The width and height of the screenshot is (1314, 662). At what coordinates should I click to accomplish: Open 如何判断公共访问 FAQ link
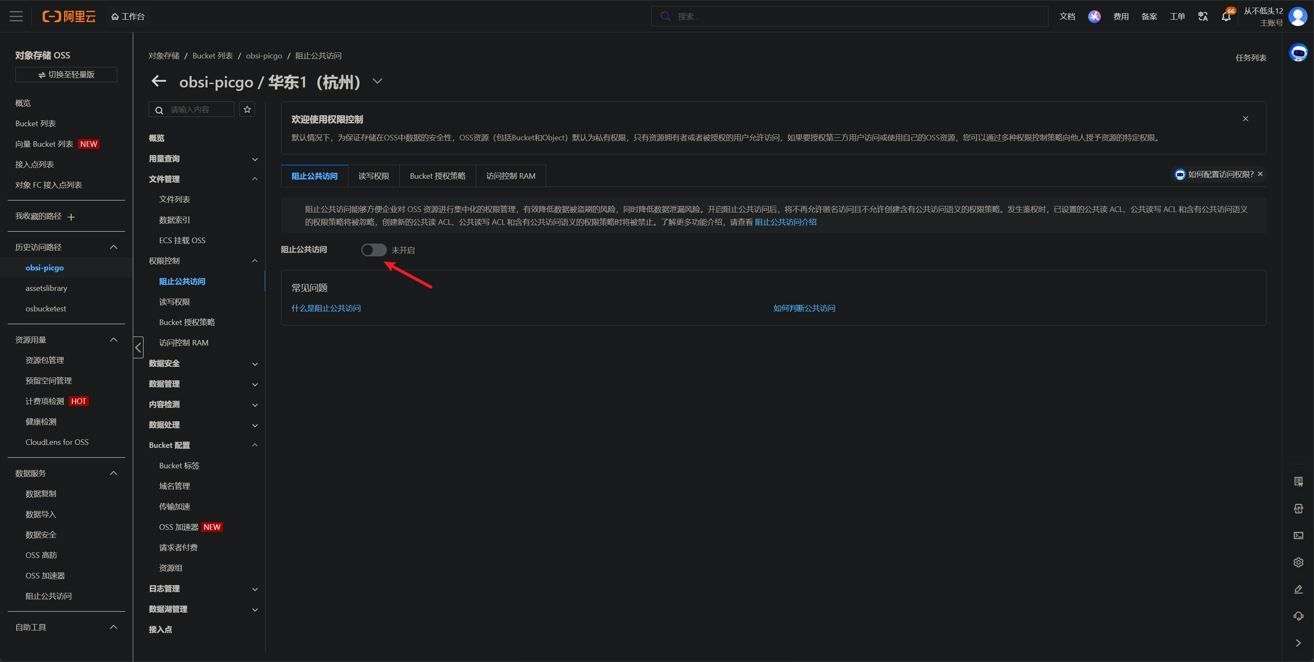(804, 308)
